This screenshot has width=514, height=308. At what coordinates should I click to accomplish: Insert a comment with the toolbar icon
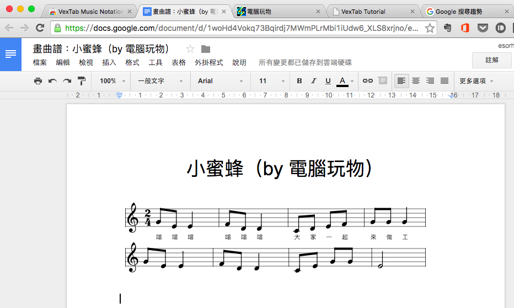(x=382, y=80)
